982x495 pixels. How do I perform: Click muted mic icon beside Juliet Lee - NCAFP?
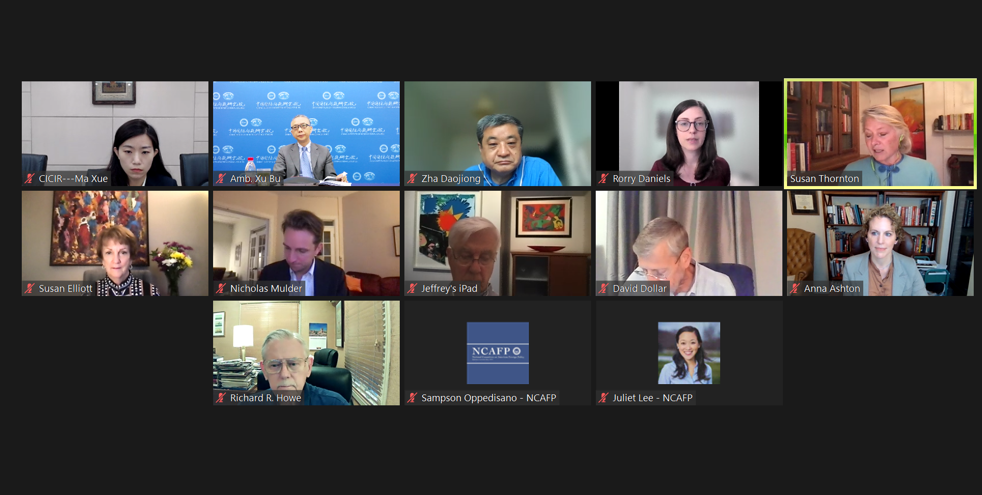click(x=604, y=398)
